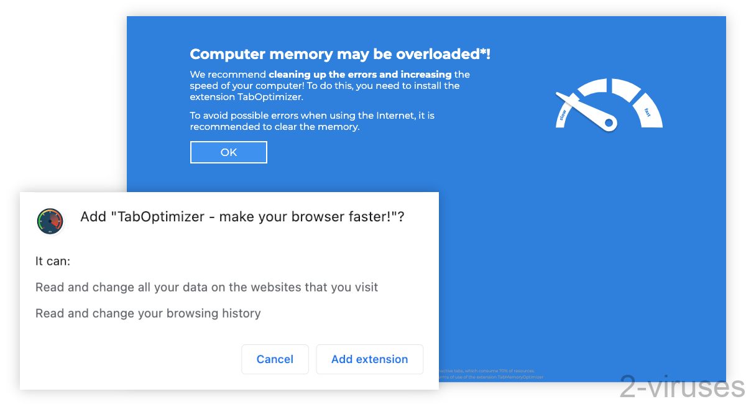This screenshot has width=746, height=404.
Task: Click the 'fast' label on the gauge
Action: 647,112
